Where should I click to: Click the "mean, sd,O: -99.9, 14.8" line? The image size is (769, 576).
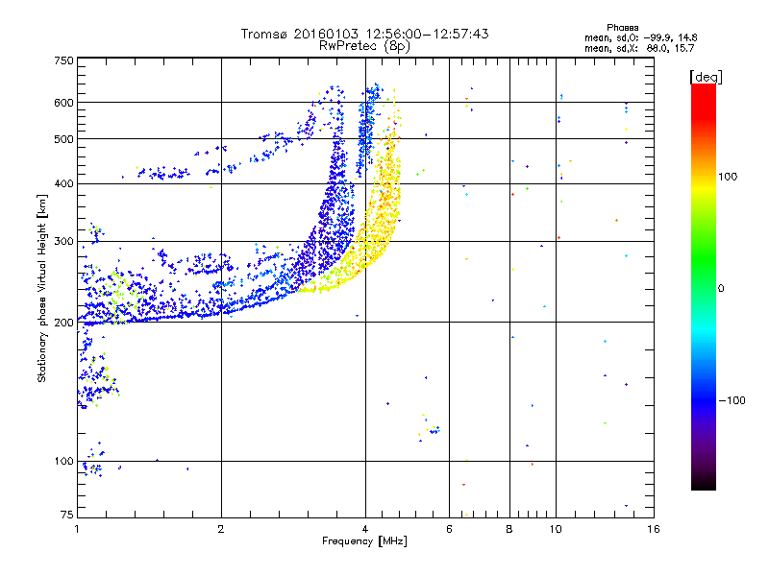click(x=640, y=37)
